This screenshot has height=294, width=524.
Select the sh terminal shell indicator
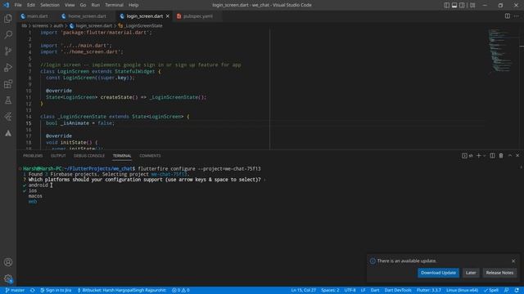468,156
